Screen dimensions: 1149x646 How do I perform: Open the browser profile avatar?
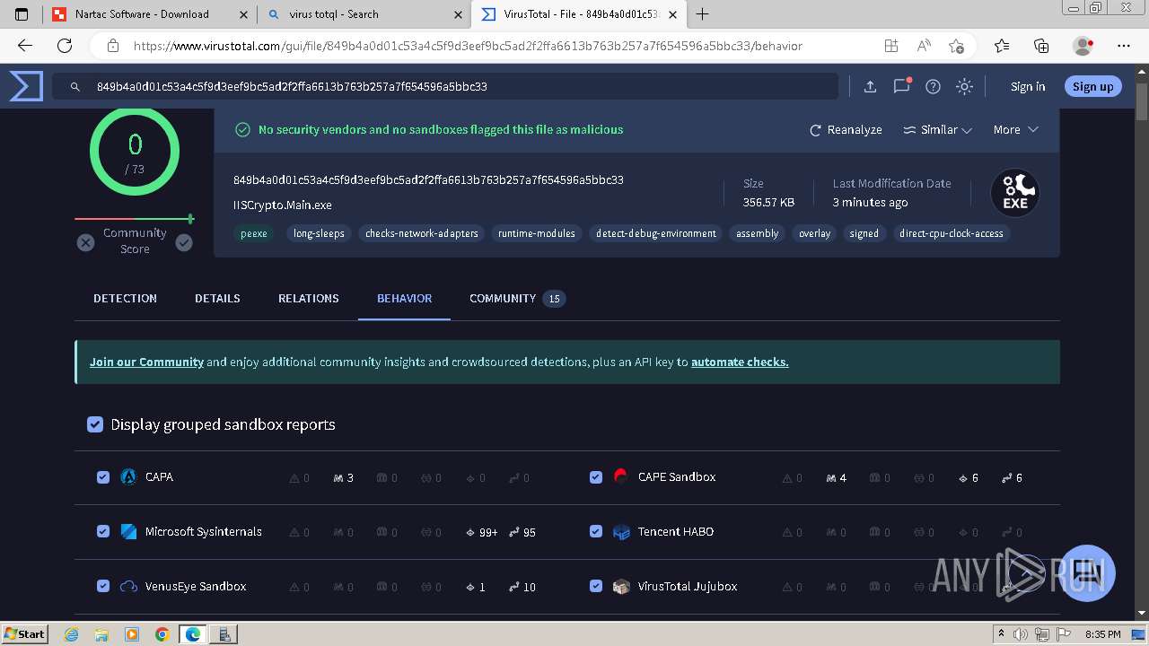pyautogui.click(x=1083, y=46)
